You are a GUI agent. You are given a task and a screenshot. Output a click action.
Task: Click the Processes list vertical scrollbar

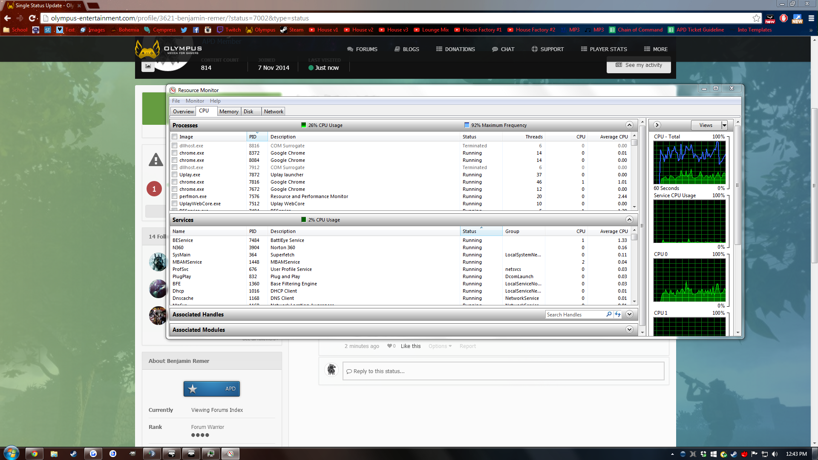[x=634, y=171]
